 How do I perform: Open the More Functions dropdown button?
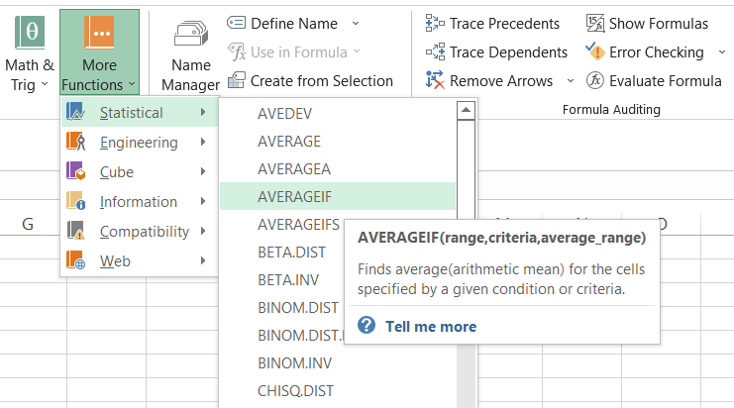[99, 54]
